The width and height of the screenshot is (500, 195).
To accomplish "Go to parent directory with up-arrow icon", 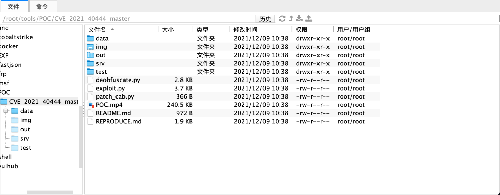I will click(x=291, y=19).
